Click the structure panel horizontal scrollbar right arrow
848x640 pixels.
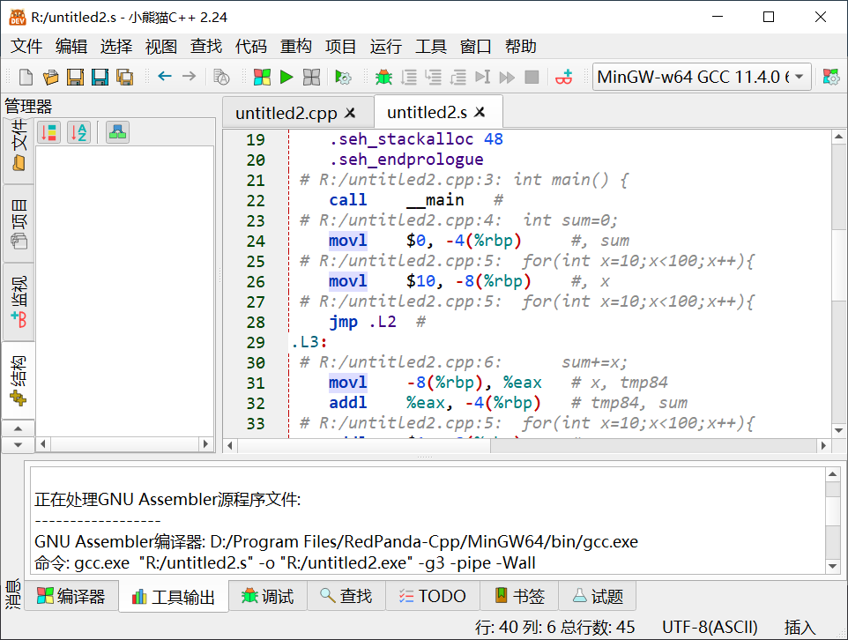point(205,444)
